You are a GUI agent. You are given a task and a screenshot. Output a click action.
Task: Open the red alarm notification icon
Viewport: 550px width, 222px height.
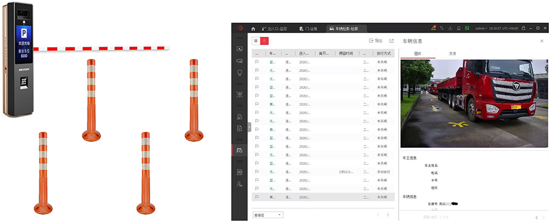(x=433, y=28)
